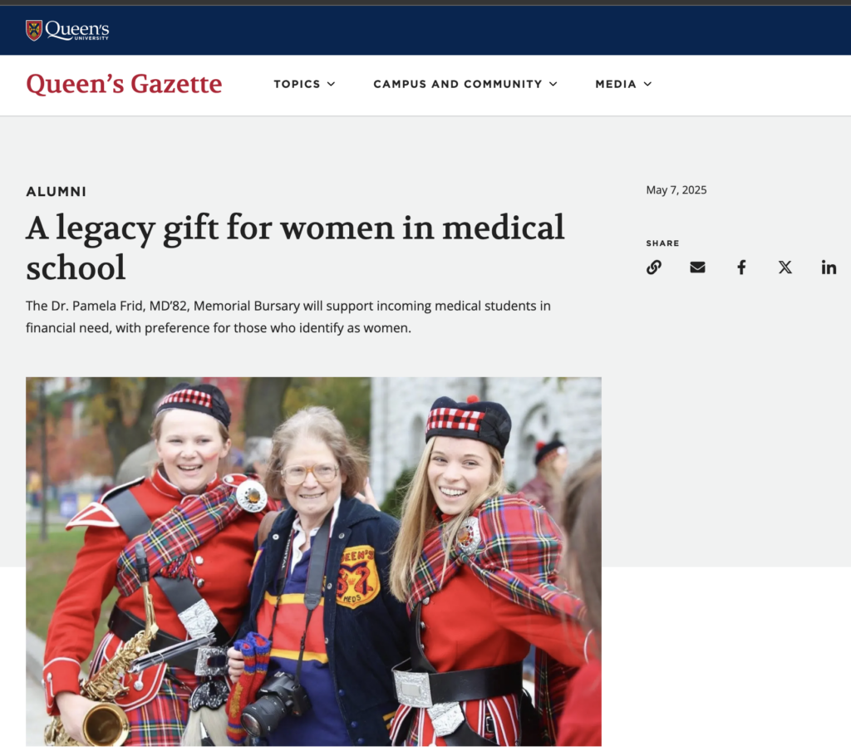This screenshot has width=851, height=756.
Task: Open the Queen's University wordmark link
Action: click(77, 31)
